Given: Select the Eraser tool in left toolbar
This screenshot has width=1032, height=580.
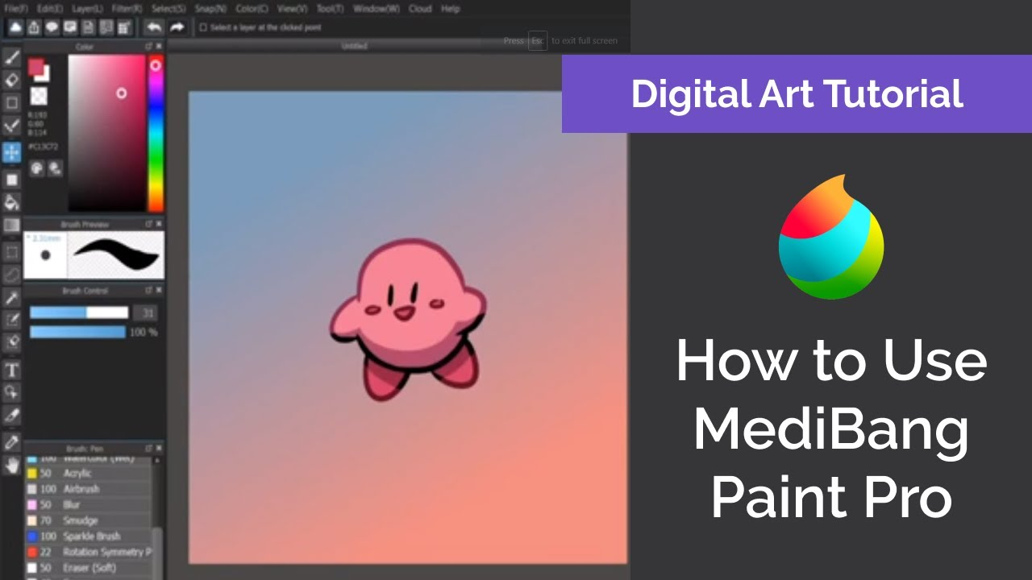Looking at the screenshot, I should click(x=12, y=80).
